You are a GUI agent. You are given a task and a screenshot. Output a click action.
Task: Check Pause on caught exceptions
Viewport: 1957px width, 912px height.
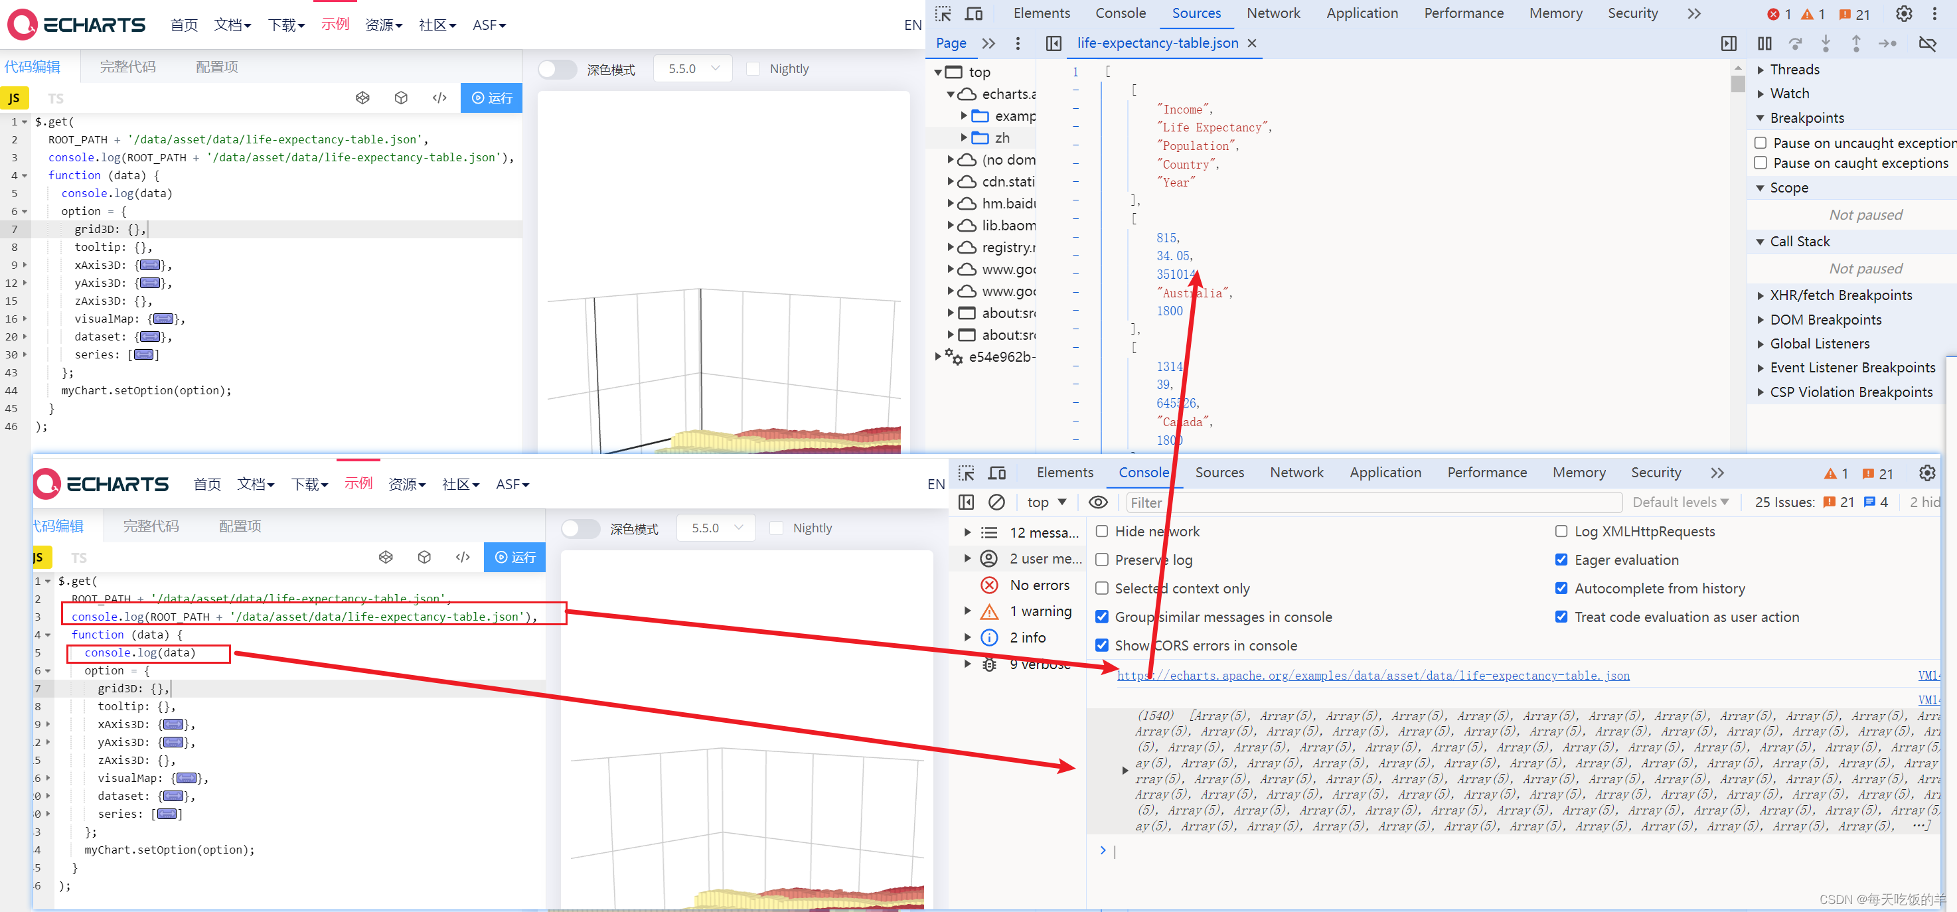coord(1761,163)
